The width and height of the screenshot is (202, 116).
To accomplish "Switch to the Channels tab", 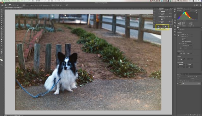I will click(184, 74).
